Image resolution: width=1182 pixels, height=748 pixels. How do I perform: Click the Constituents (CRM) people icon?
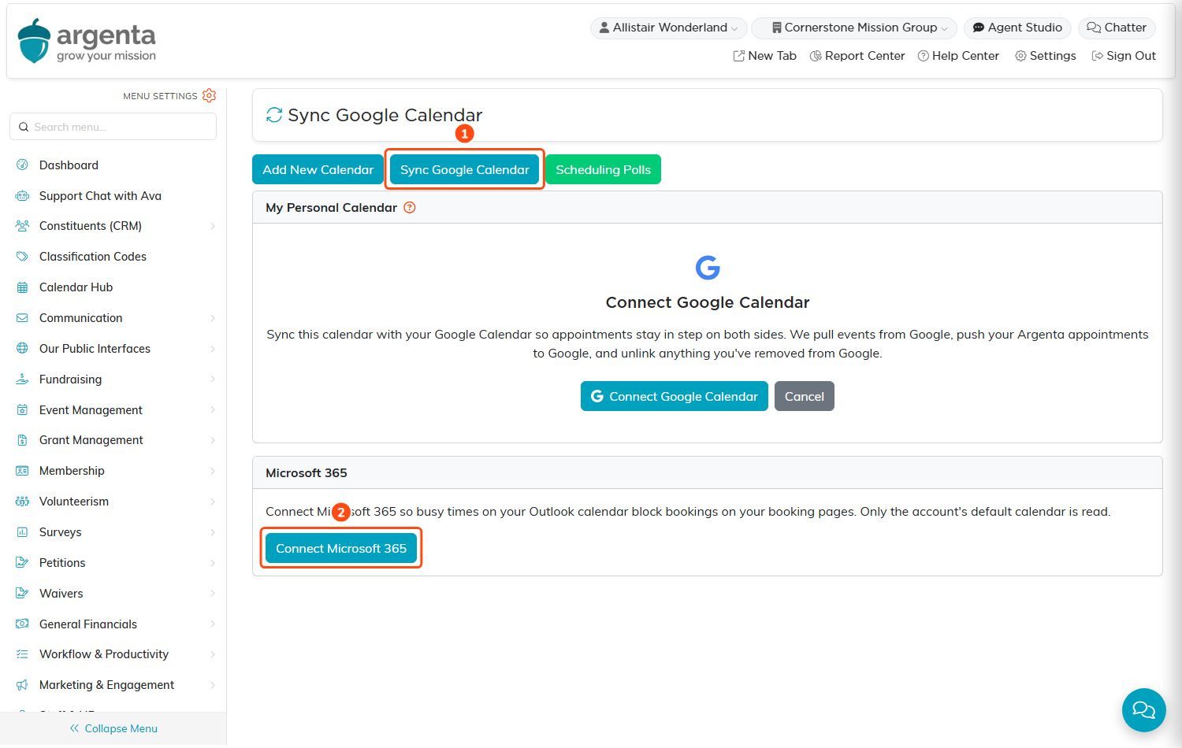22,226
